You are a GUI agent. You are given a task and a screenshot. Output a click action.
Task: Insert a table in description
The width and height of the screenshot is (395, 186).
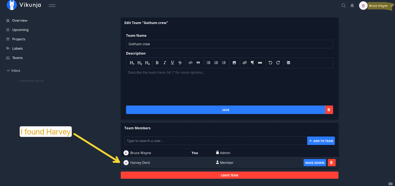point(289,63)
